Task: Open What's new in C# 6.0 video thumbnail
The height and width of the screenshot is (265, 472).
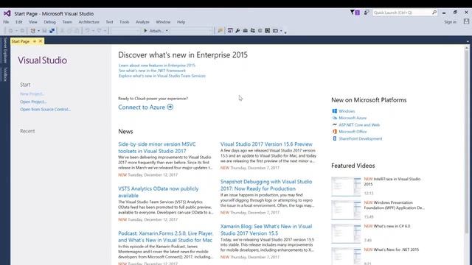Action: 346,233
